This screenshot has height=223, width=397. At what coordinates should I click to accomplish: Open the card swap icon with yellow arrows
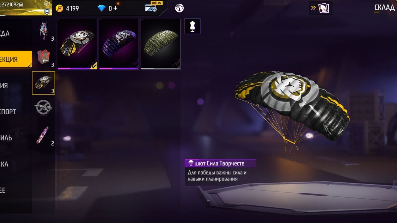pyautogui.click(x=321, y=8)
